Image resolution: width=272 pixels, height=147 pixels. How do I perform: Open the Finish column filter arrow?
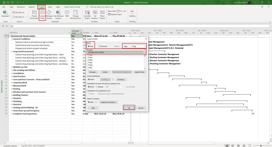pos(129,33)
